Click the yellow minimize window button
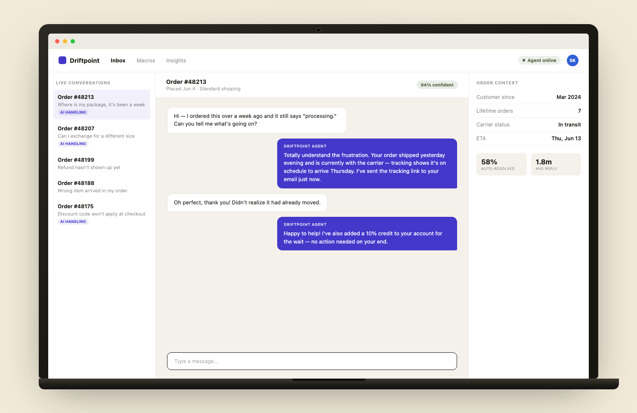The image size is (637, 413). coord(65,41)
